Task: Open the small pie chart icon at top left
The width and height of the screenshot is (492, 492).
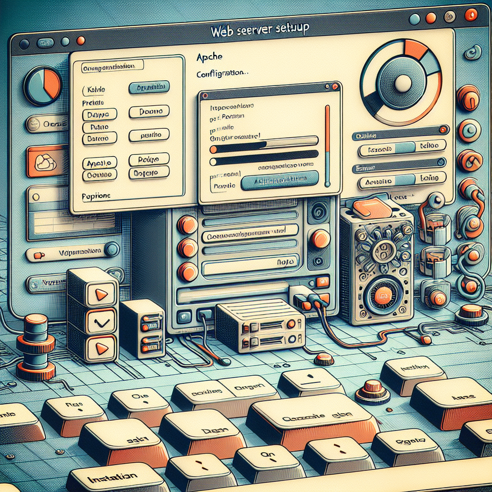Action: coord(42,86)
